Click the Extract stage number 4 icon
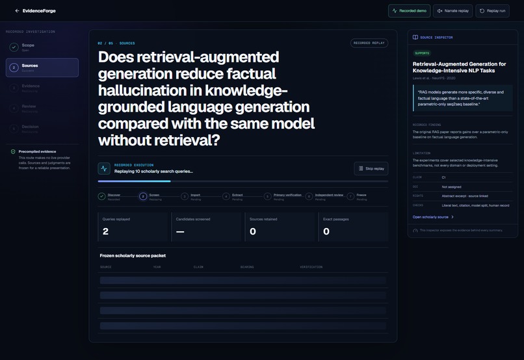The width and height of the screenshot is (524, 360). coord(226,196)
